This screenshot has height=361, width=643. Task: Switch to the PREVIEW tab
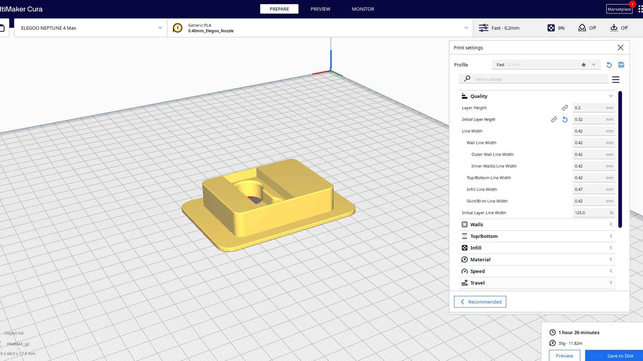[320, 9]
